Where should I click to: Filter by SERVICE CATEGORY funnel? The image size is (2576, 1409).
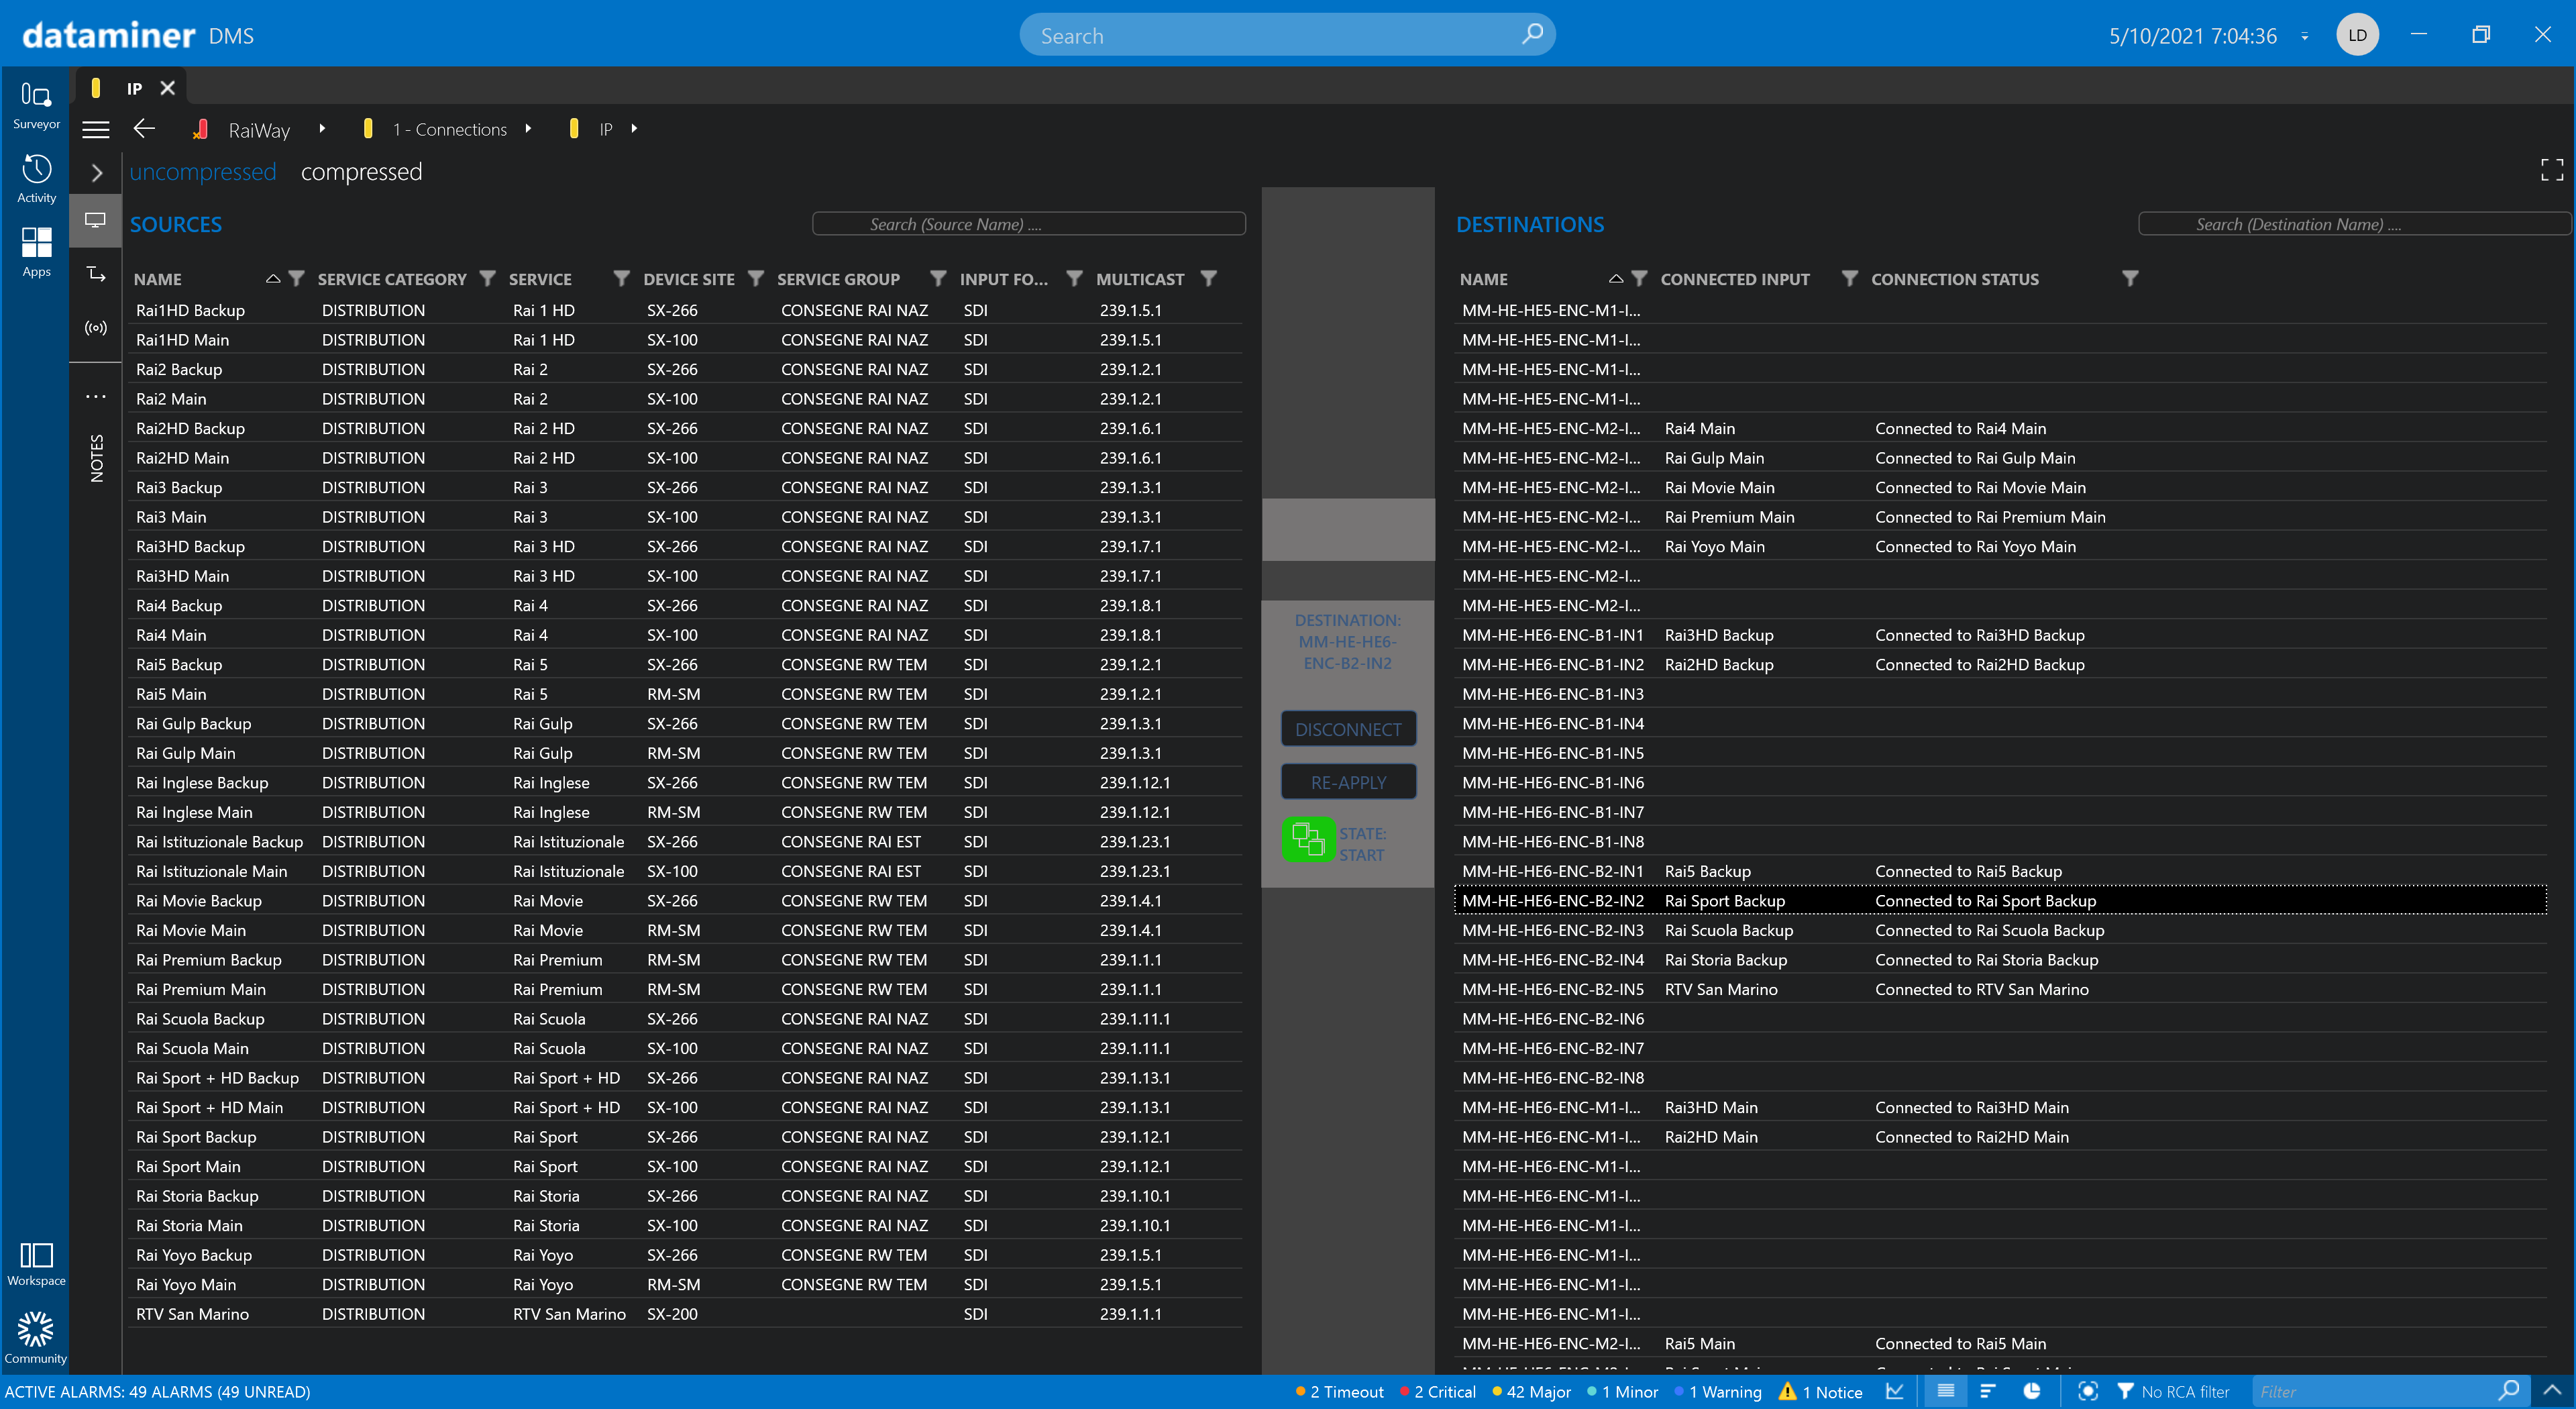(x=487, y=278)
